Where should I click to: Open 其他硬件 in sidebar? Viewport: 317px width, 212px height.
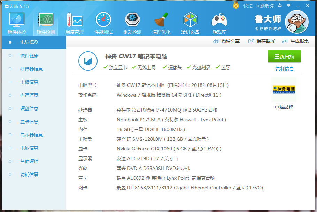(x=34, y=161)
